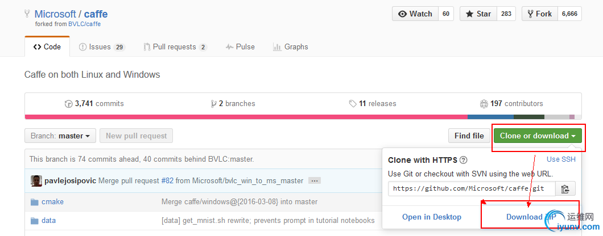603x236 pixels.
Task: Open the Microsoft organization link
Action: point(55,14)
